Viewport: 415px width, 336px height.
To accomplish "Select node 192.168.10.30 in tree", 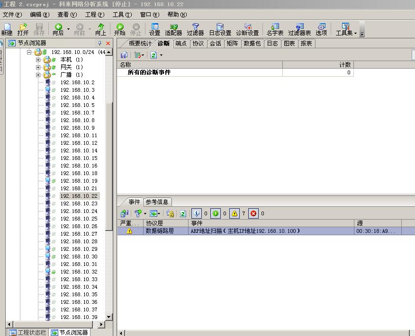I will click(79, 256).
